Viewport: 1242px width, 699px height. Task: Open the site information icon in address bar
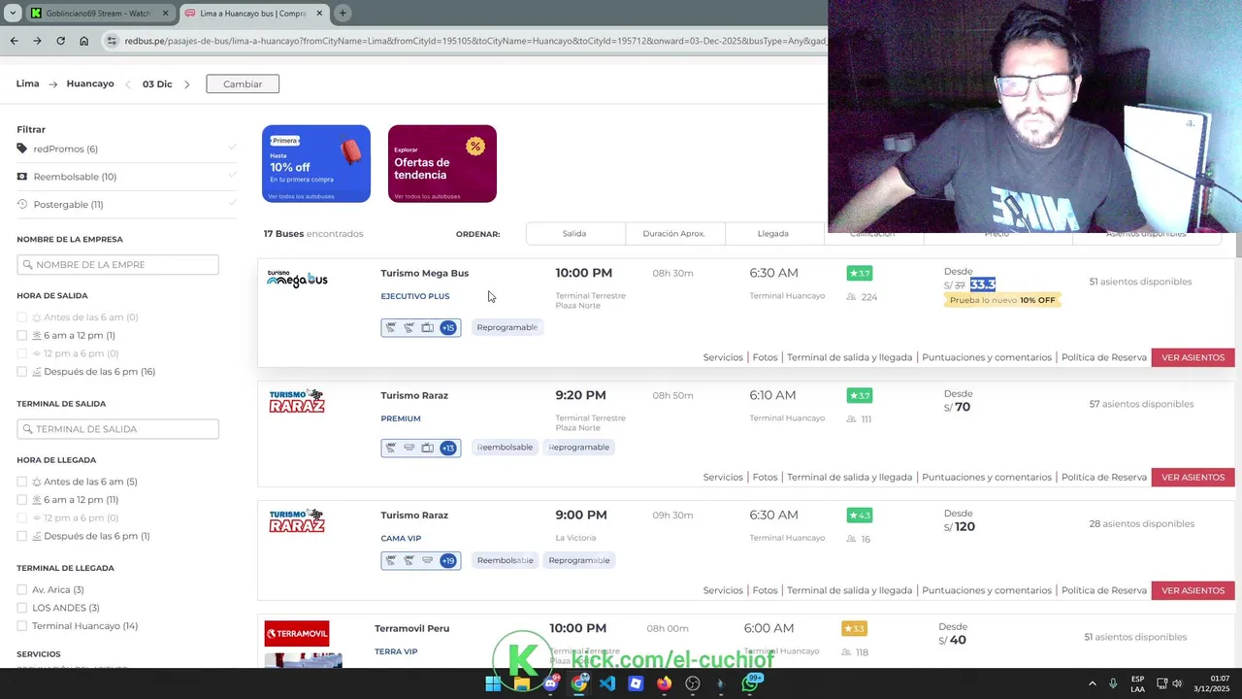[112, 41]
